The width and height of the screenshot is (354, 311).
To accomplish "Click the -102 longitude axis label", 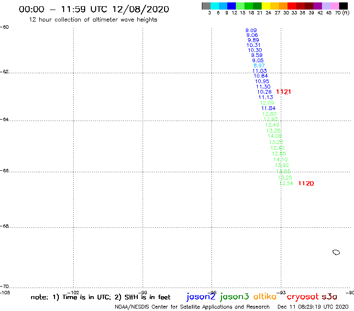I will tap(73, 293).
